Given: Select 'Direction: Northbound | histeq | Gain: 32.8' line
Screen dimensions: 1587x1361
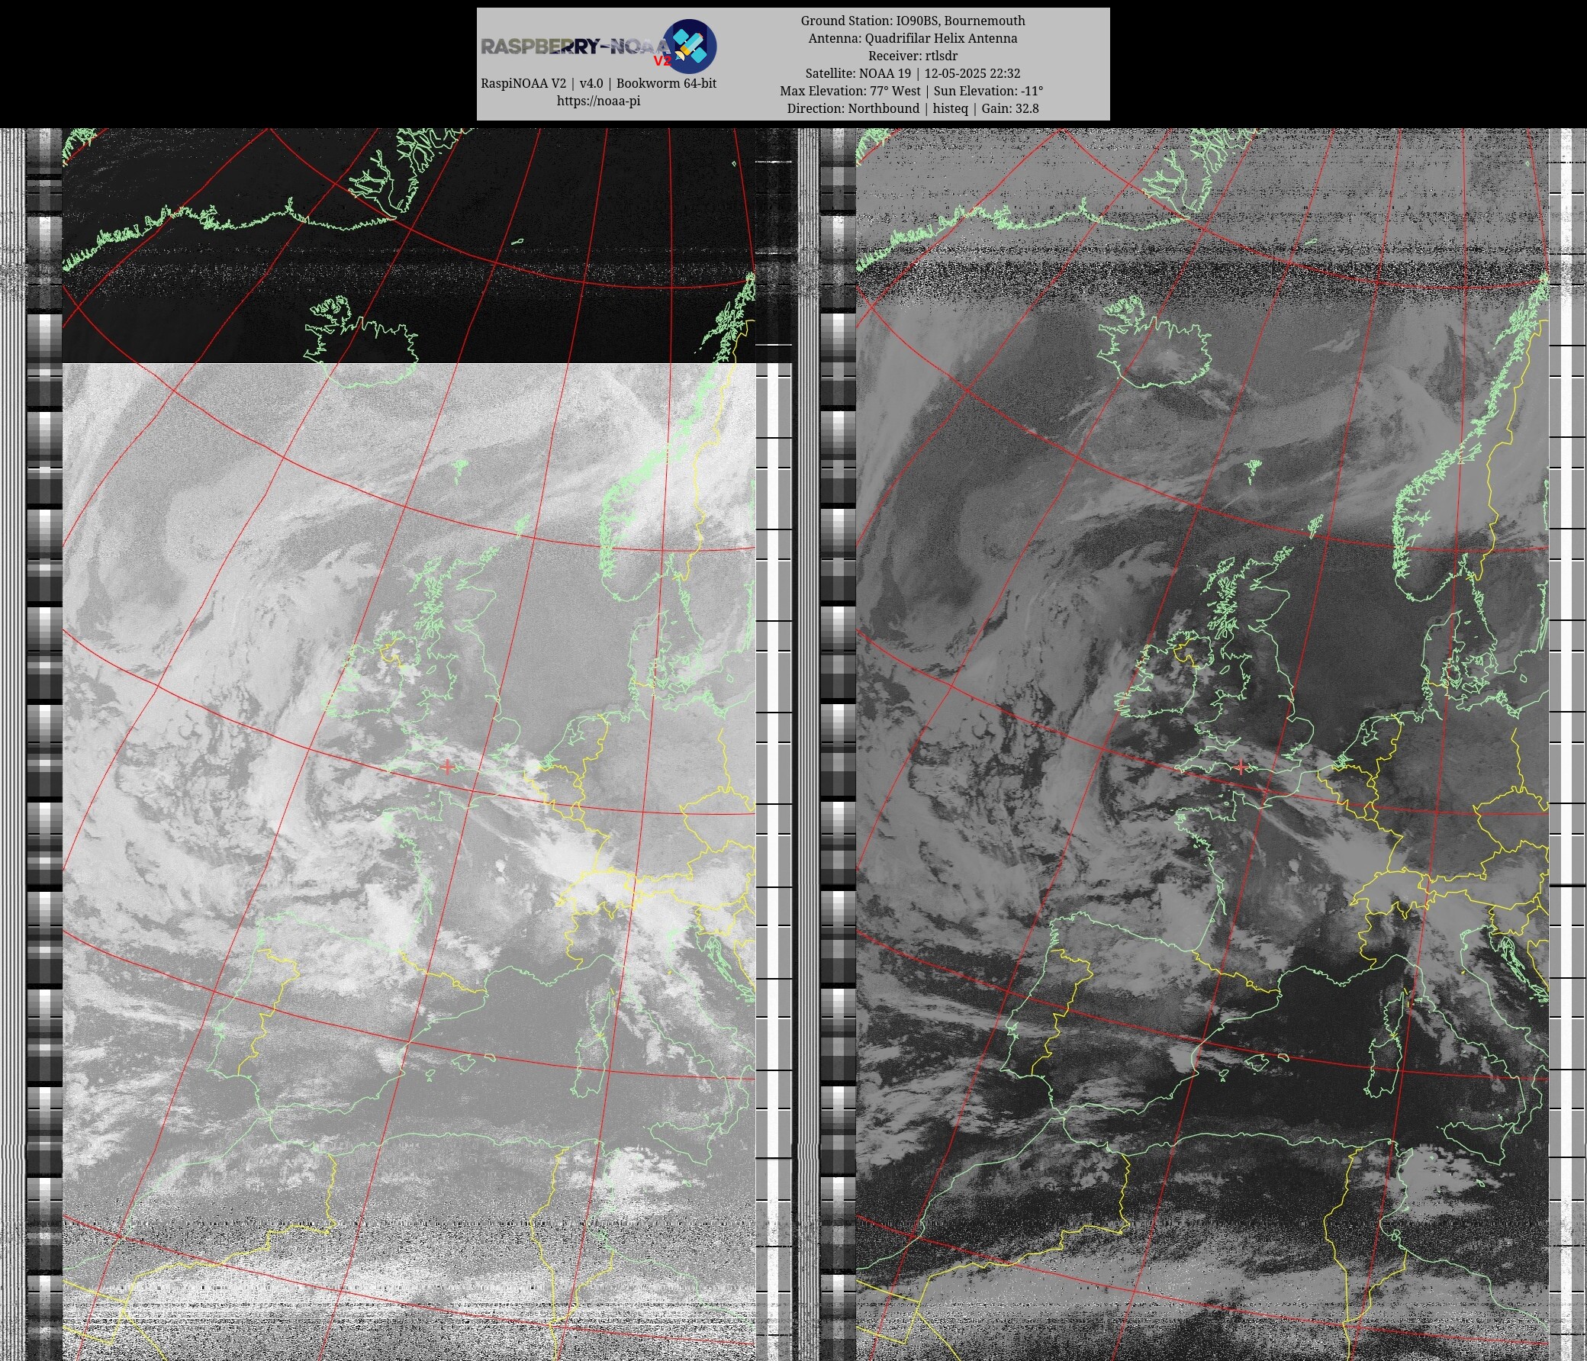Looking at the screenshot, I should pyautogui.click(x=913, y=109).
